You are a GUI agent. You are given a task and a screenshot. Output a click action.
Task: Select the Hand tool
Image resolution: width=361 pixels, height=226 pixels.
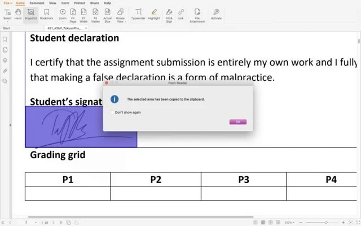pyautogui.click(x=18, y=14)
